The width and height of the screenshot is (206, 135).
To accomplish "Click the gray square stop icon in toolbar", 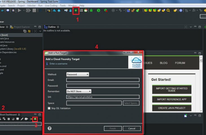I will [34, 10].
